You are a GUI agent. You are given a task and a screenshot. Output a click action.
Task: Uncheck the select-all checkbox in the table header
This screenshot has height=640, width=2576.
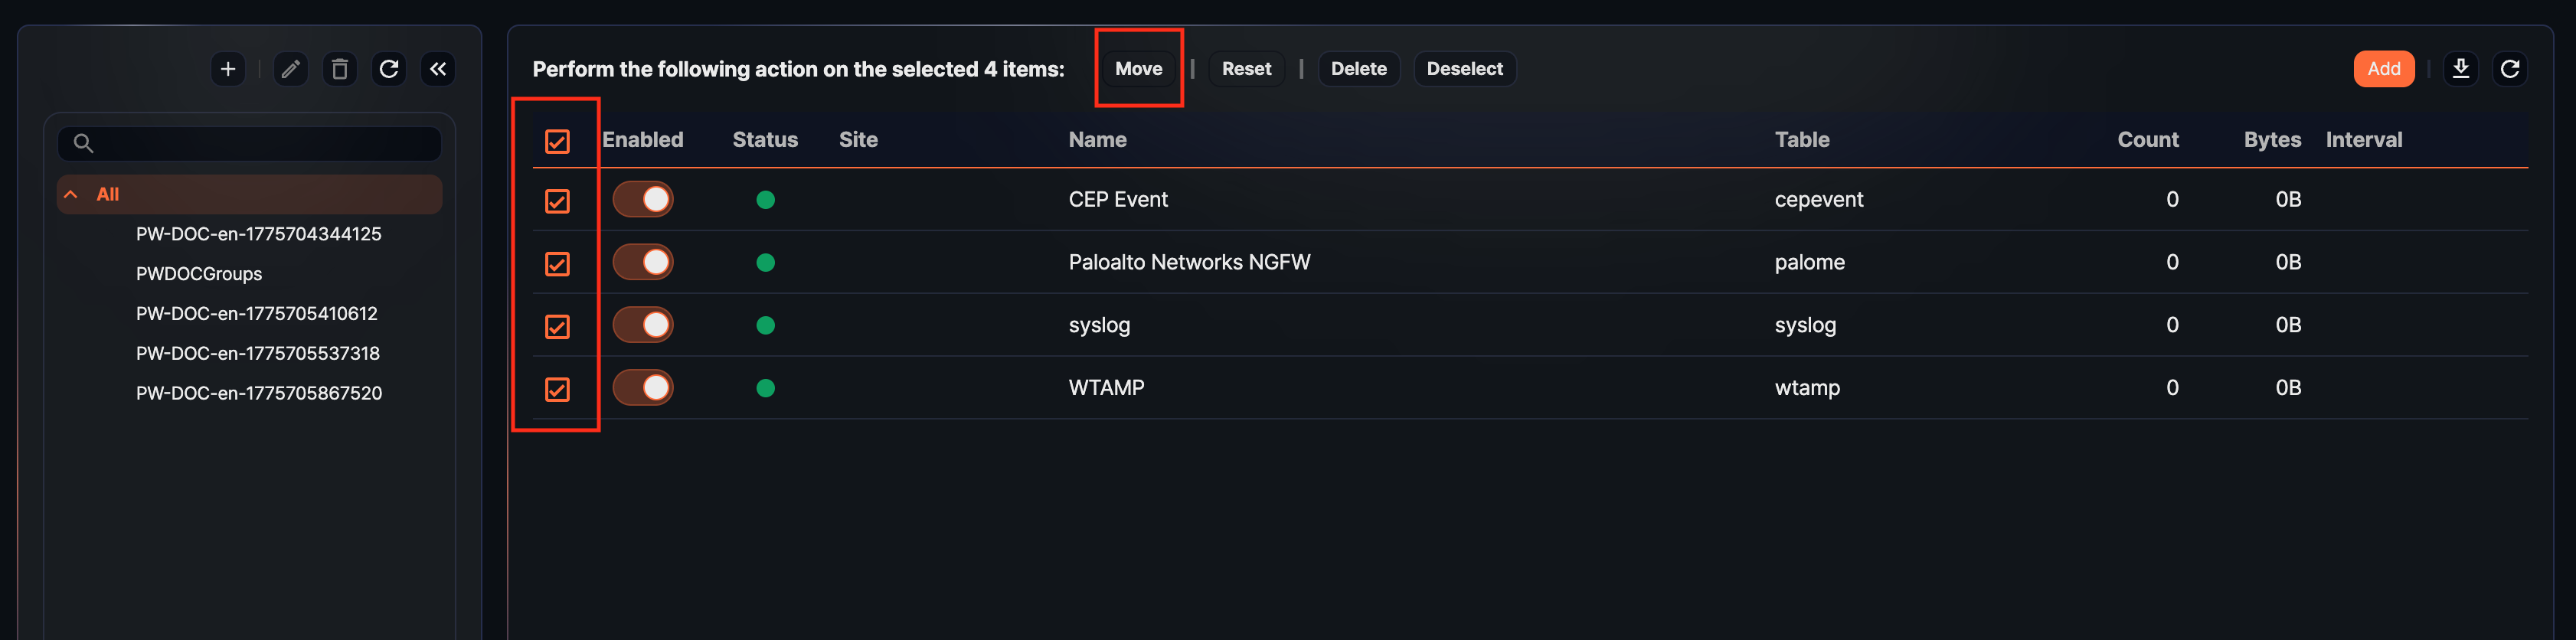(558, 141)
